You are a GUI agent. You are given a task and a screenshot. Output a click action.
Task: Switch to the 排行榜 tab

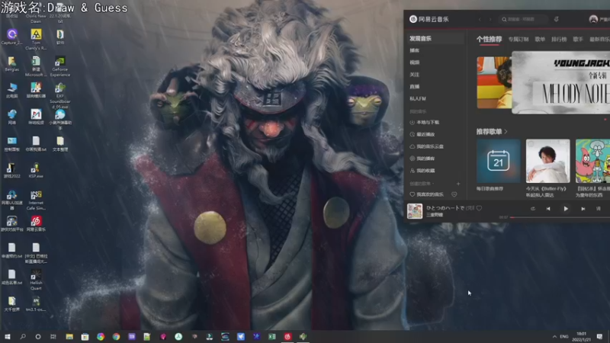(x=559, y=39)
